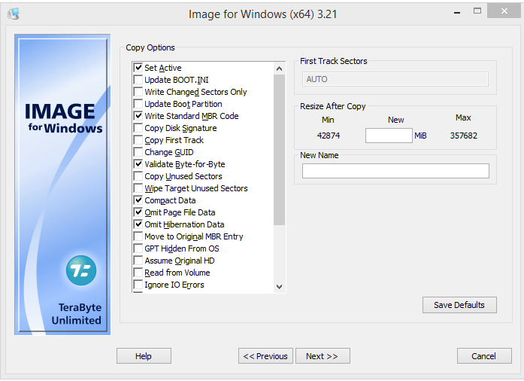Viewport: 524px width, 381px height.
Task: Close the Image for Windows dialog
Action: tap(504, 11)
